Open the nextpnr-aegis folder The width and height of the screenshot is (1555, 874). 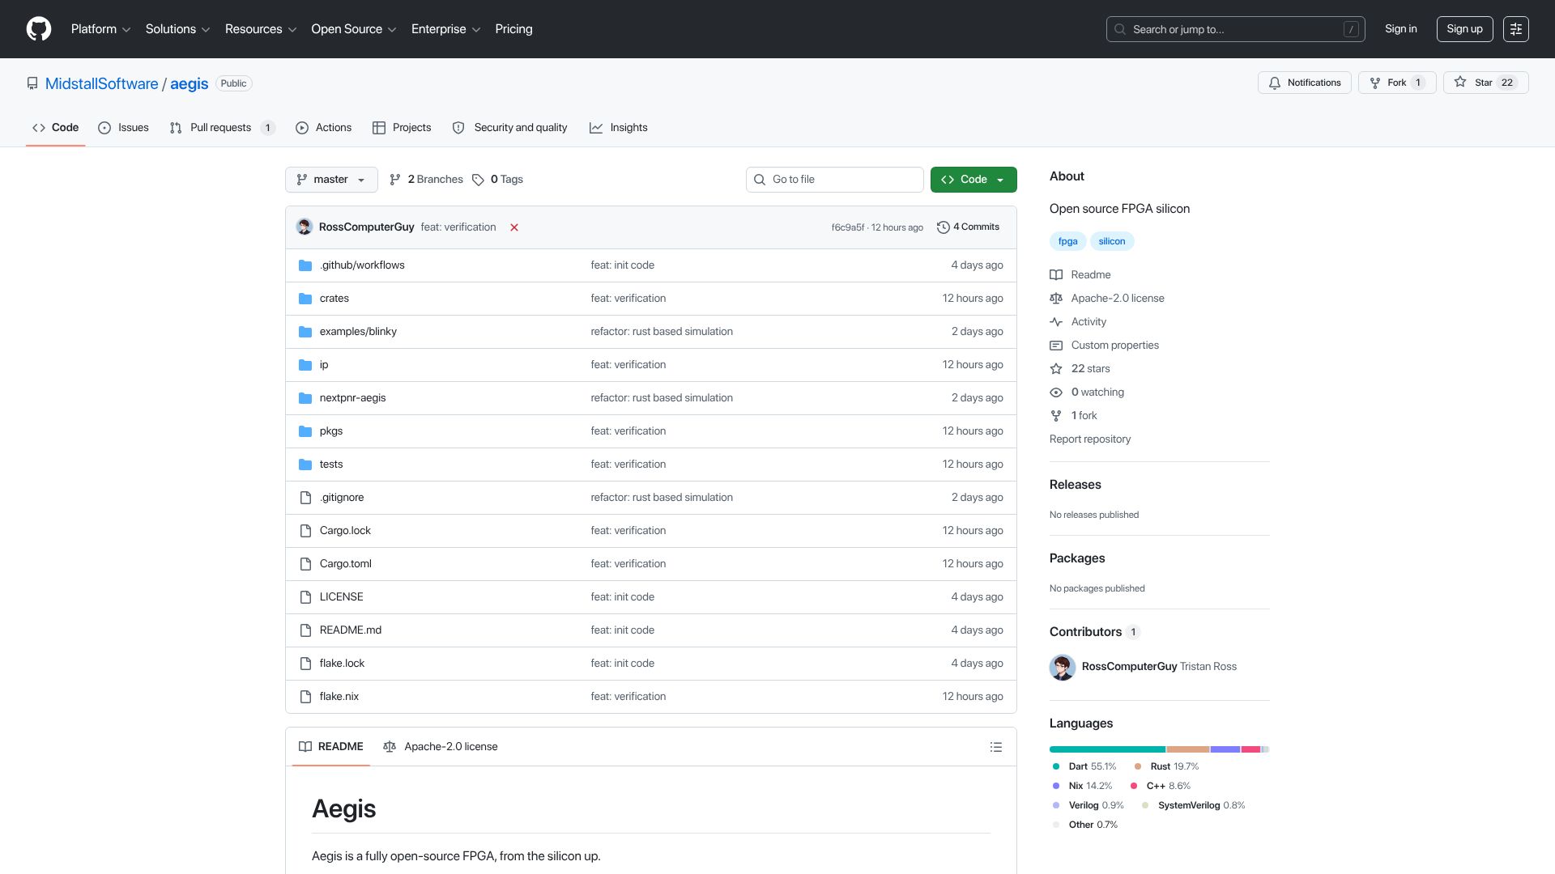coord(352,398)
